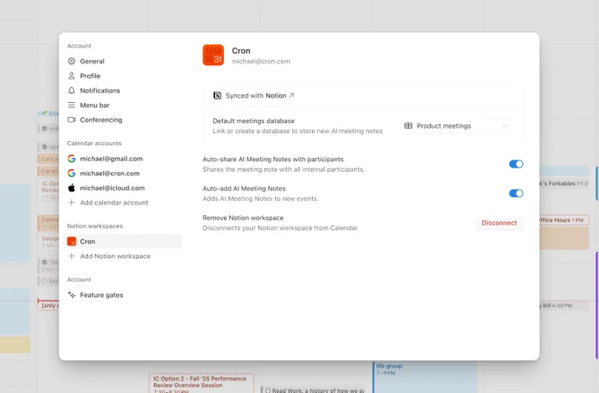The width and height of the screenshot is (599, 393).
Task: Click plus icon for Add calendar account
Action: (x=71, y=203)
